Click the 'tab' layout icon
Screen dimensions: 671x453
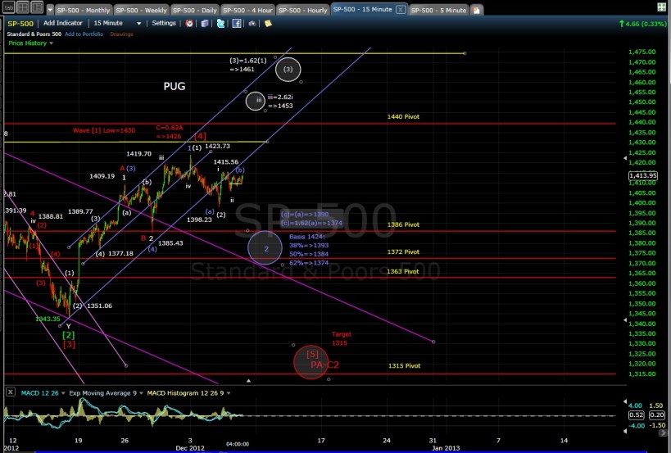[x=8, y=7]
